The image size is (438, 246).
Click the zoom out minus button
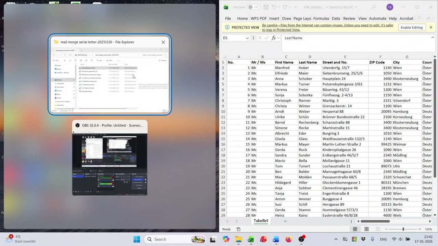tap(386, 229)
